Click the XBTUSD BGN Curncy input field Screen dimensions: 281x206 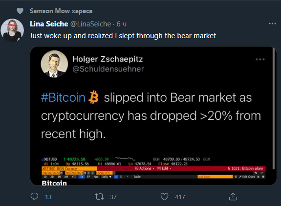[69, 169]
